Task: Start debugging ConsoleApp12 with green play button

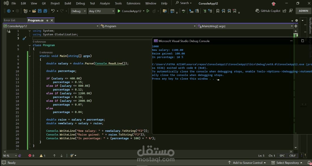Action: point(119,11)
